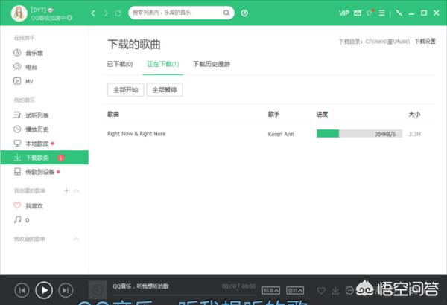Image resolution: width=447 pixels, height=305 pixels.
Task: Click the heart icon in the player bar
Action: click(x=321, y=289)
